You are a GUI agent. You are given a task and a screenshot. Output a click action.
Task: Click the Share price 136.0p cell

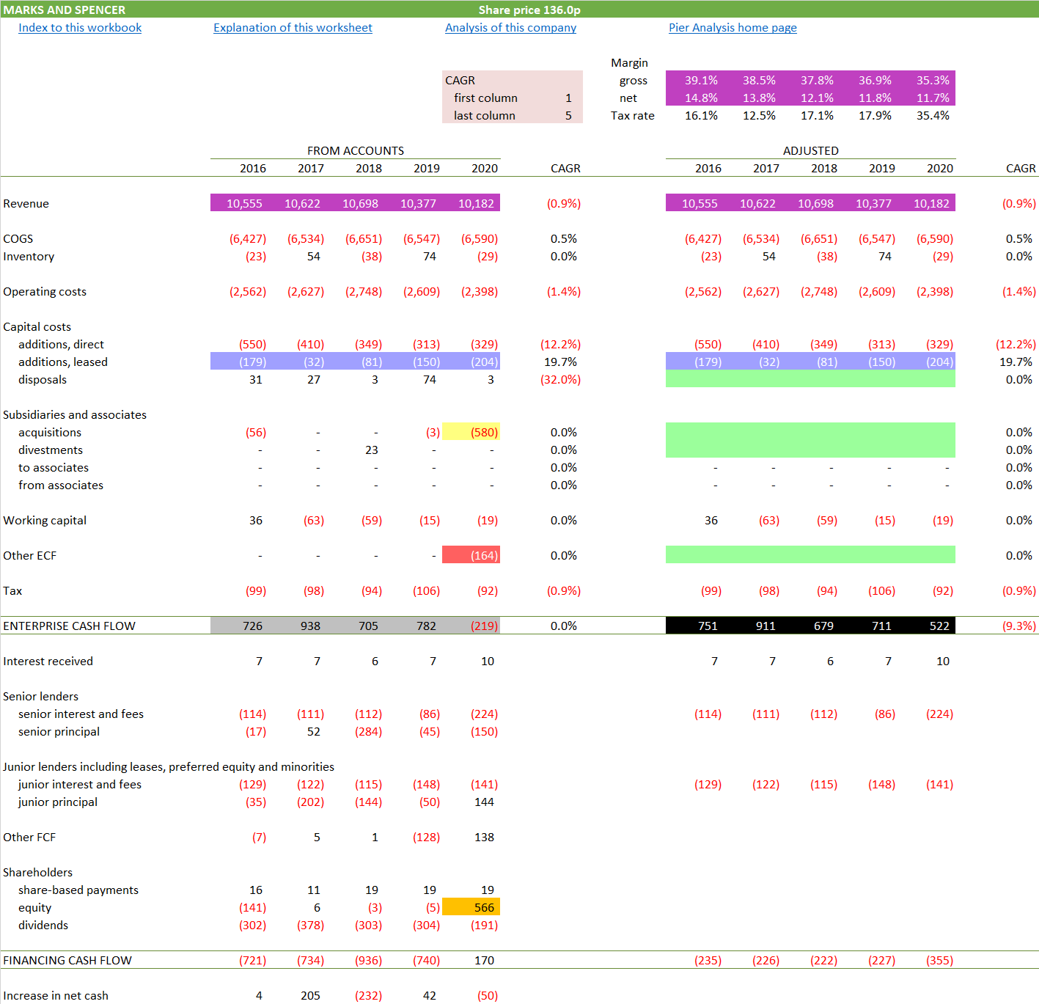coord(529,10)
